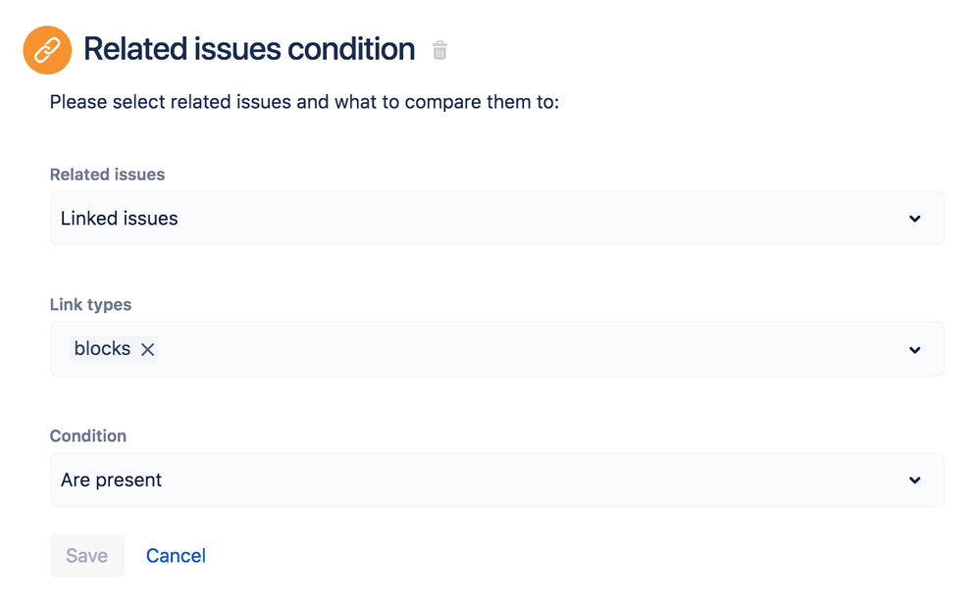Click the "Condition" field label
Image resolution: width=980 pixels, height=607 pixels.
pyautogui.click(x=88, y=435)
